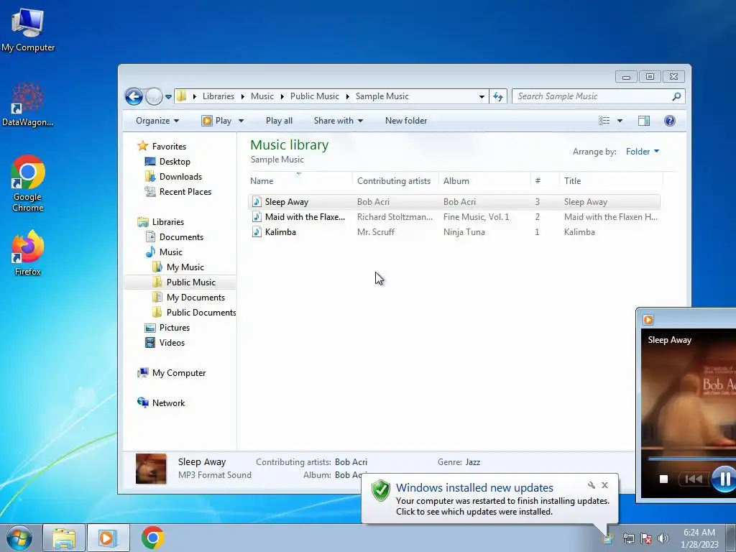Launch Google Chrome from the taskbar
736x552 pixels.
[x=153, y=538]
